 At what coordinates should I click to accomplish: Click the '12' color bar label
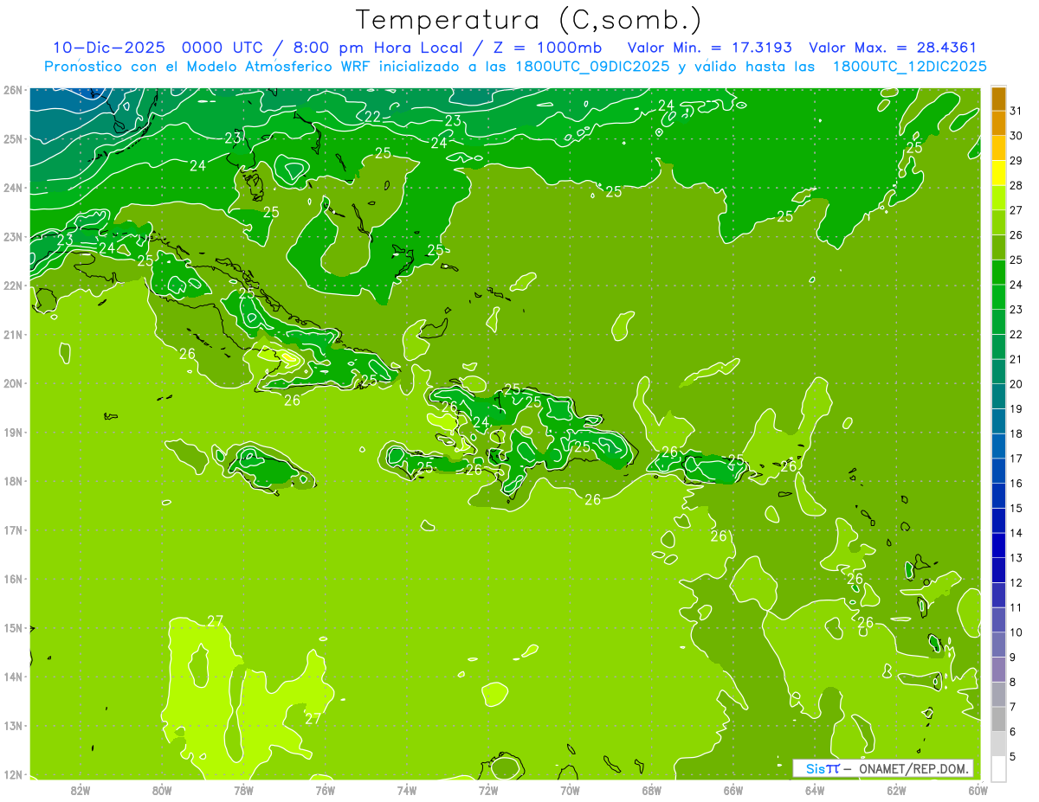1016,582
